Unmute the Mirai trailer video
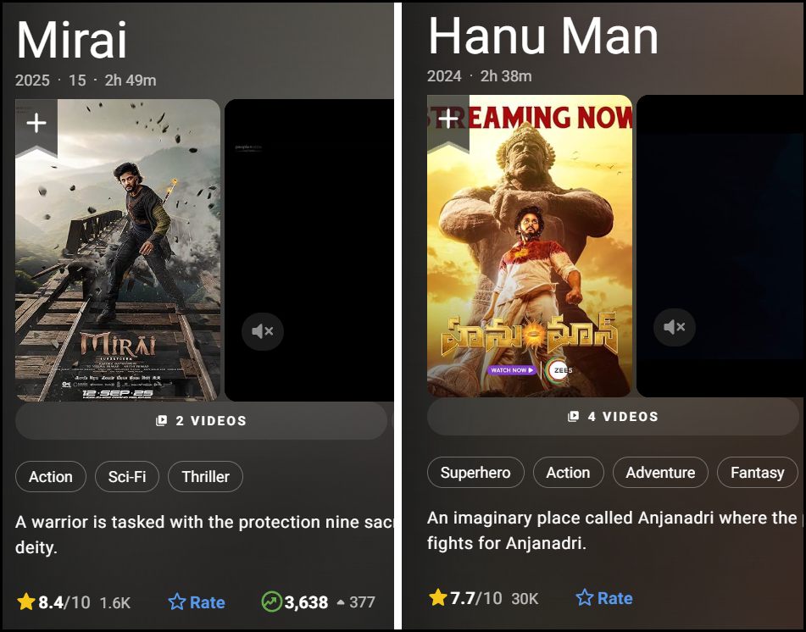The image size is (806, 632). pyautogui.click(x=263, y=331)
